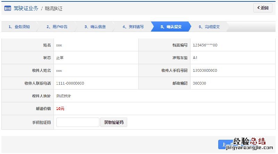Switch to step 2、用户申告
Image resolution: width=278 pixels, height=154 pixels.
(x=57, y=27)
